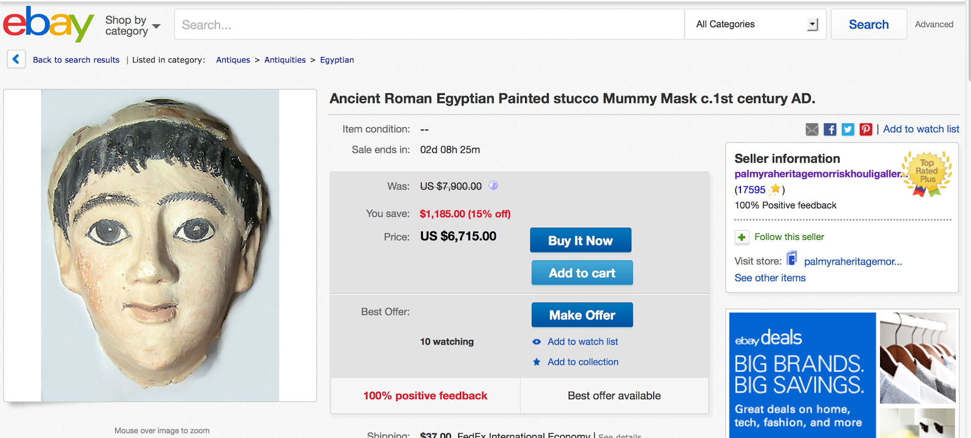Open the All Categories dropdown
971x438 pixels.
pos(756,24)
